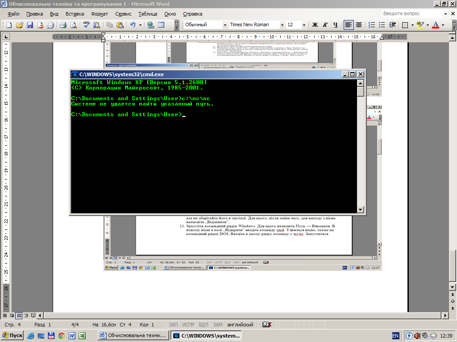This screenshot has width=457, height=342.
Task: Create a new blank document
Action: tap(9, 25)
